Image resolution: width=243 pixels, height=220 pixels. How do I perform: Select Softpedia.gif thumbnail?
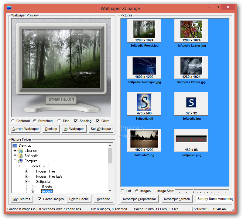click(144, 104)
